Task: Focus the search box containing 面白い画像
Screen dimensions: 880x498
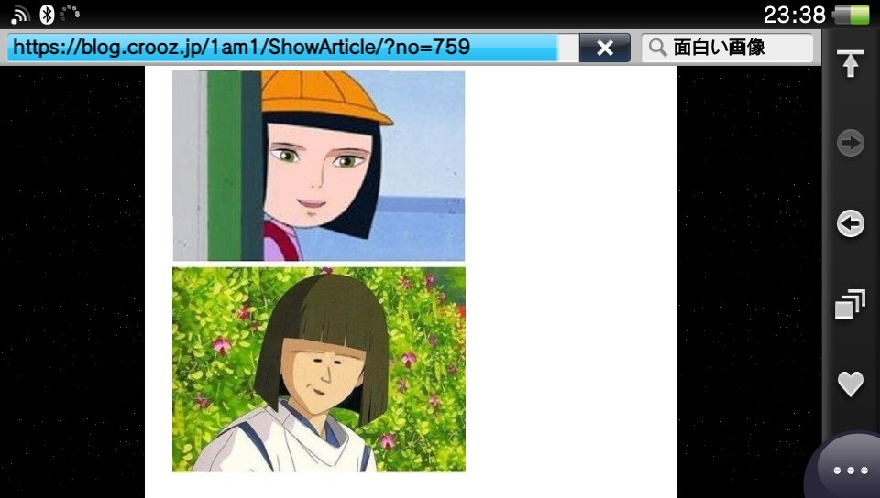Action: click(x=727, y=48)
